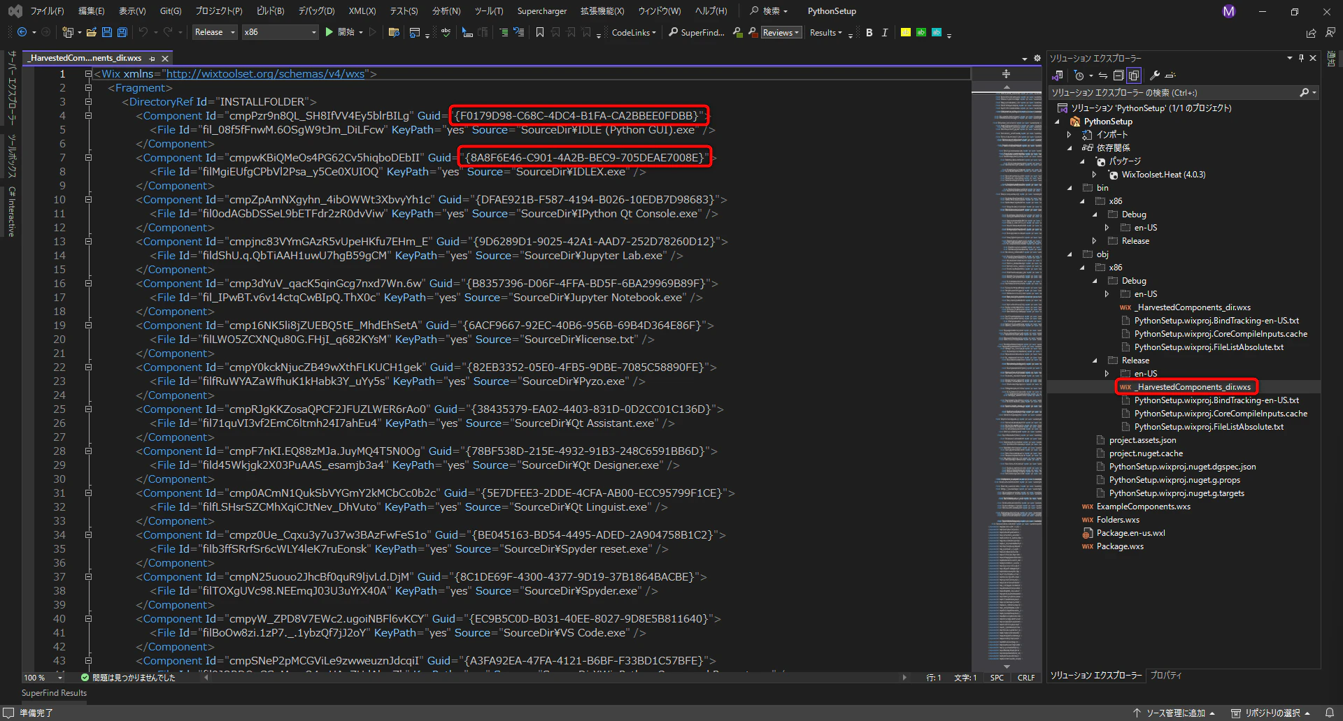Open the デバッグ(D) menu

[x=316, y=11]
